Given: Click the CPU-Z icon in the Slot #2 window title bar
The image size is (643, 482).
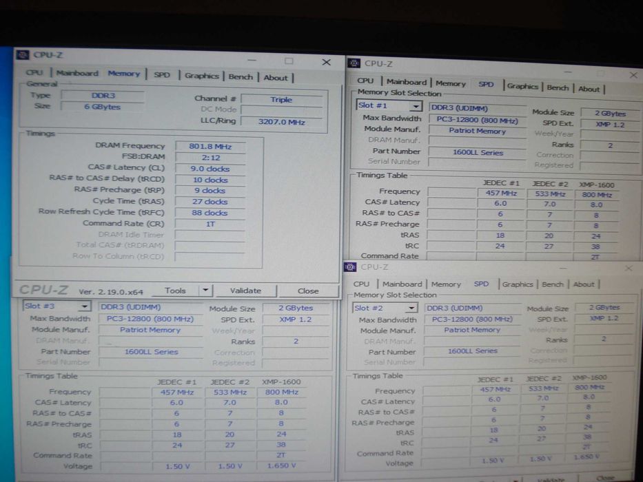Looking at the screenshot, I should [350, 267].
